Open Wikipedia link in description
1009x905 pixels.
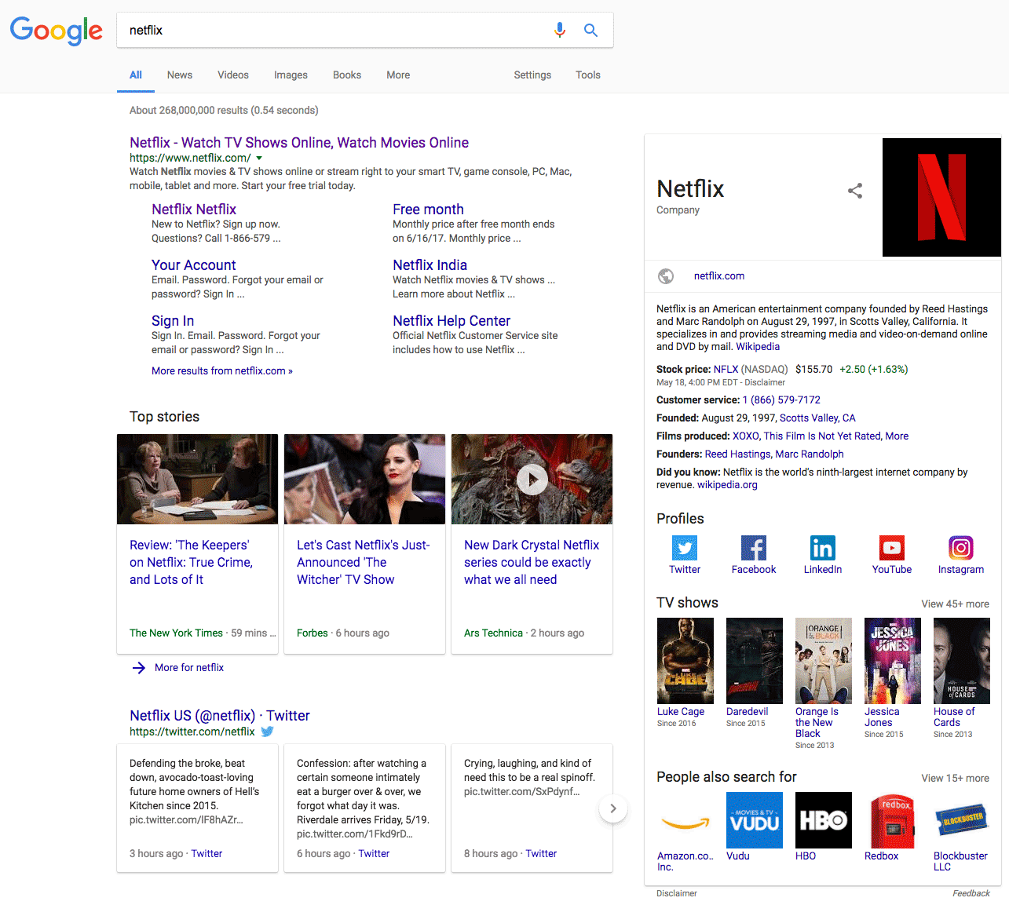(x=758, y=347)
